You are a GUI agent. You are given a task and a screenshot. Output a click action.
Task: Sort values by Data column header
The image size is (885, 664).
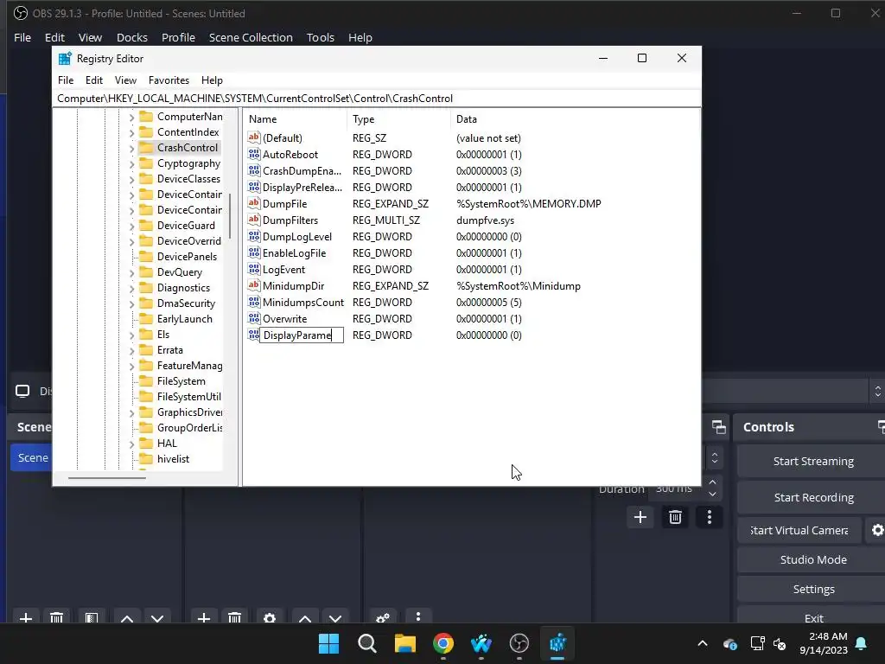(x=575, y=119)
